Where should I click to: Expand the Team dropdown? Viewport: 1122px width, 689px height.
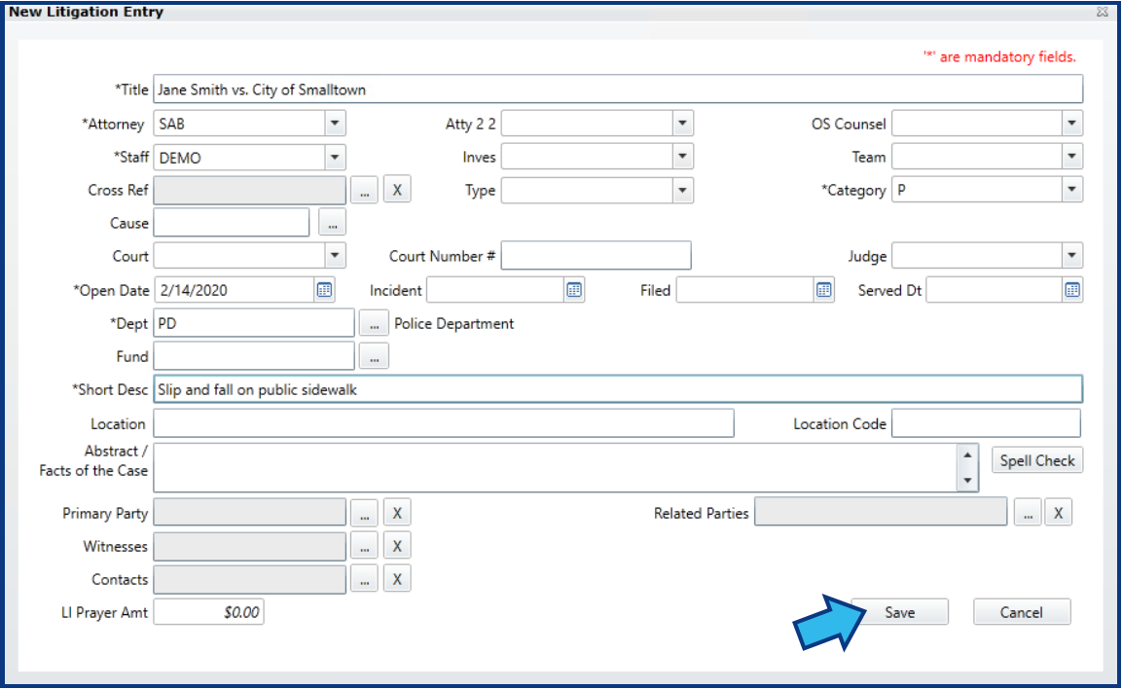pos(1071,157)
